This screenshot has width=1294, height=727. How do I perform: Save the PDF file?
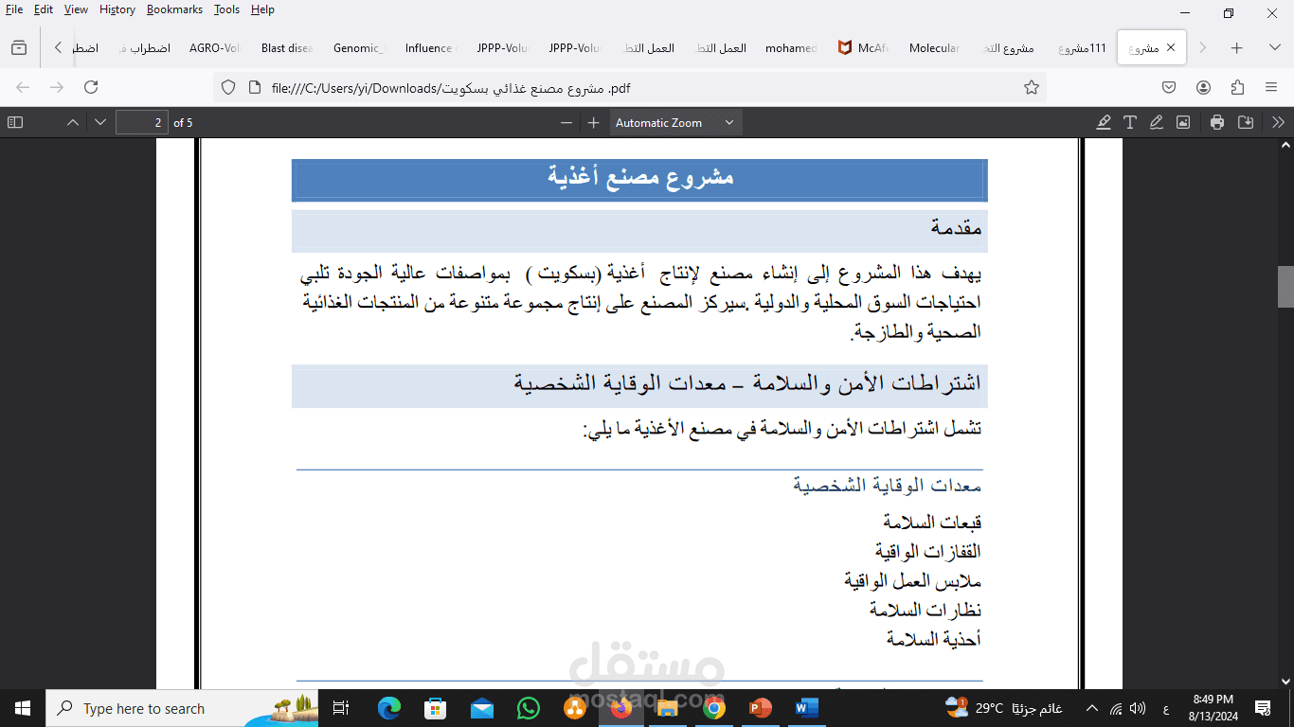[x=1246, y=121]
